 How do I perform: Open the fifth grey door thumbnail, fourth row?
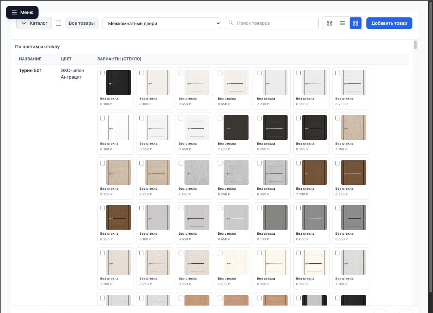click(275, 217)
